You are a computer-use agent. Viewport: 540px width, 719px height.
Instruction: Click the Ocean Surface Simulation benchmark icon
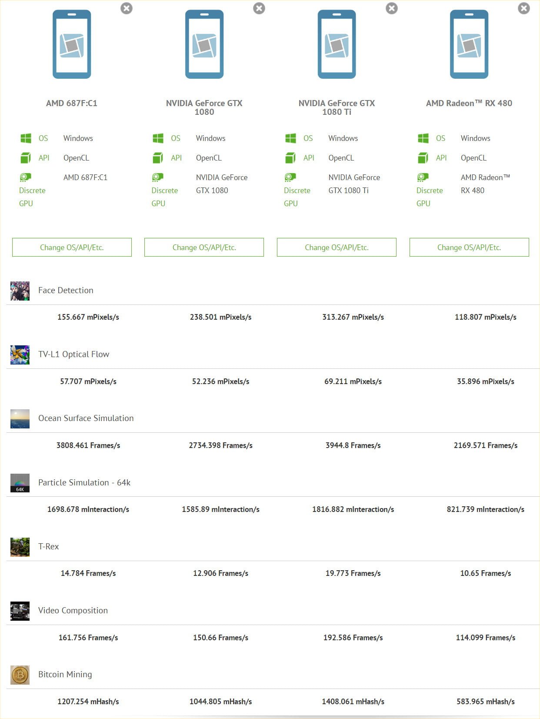point(20,419)
